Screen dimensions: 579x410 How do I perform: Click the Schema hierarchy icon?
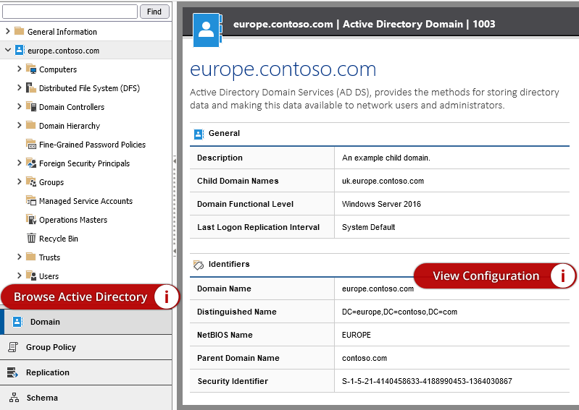coord(14,398)
